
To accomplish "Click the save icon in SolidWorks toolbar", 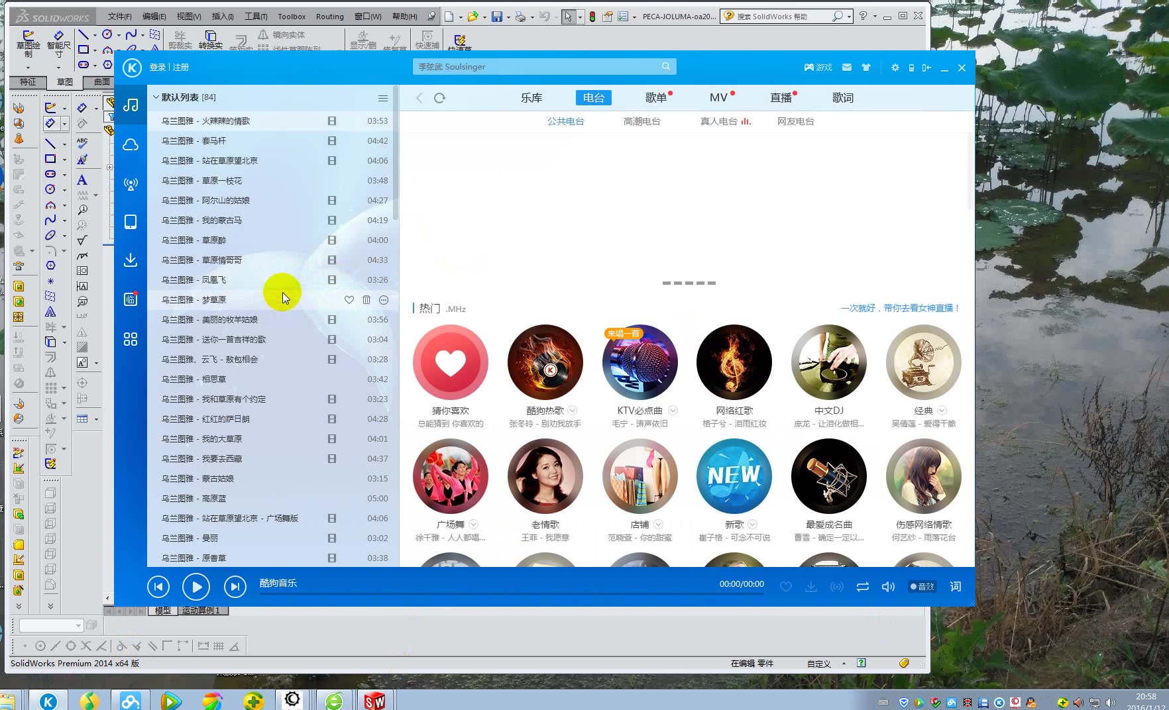I will point(497,17).
